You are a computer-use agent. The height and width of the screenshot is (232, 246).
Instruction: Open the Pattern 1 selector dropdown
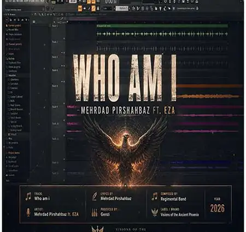121,8
